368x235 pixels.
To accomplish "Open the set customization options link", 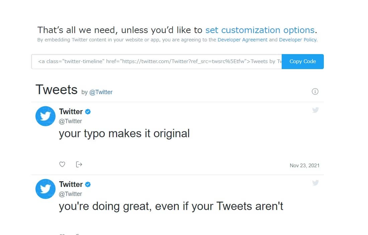I will coord(260,30).
